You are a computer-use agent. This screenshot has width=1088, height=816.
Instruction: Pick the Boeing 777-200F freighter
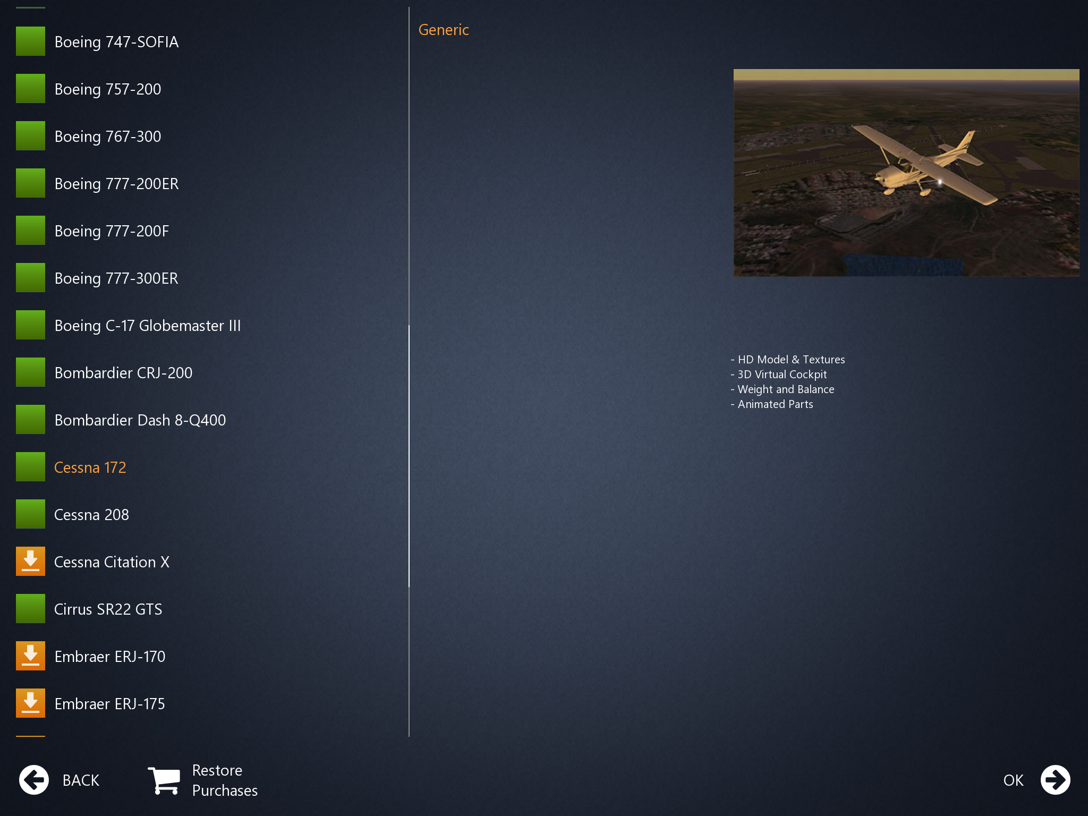coord(112,231)
